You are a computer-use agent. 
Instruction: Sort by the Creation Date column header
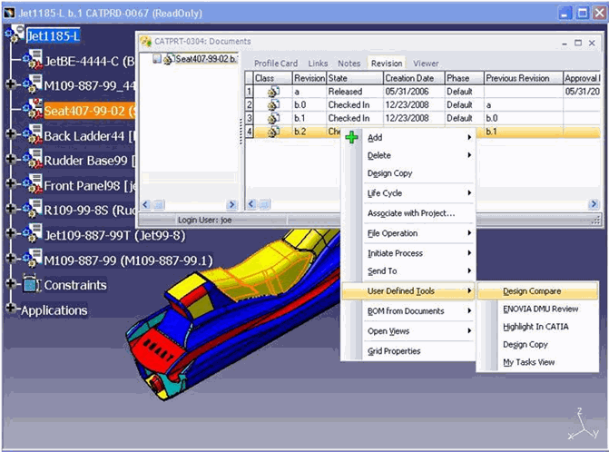coord(413,78)
